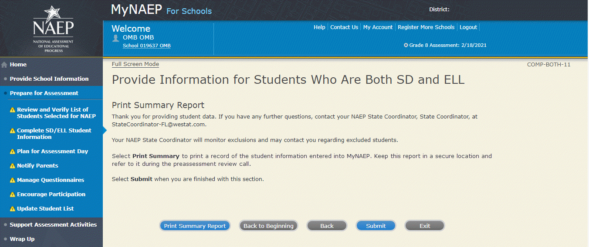Open the School 019637 OMB link
Image resolution: width=589 pixels, height=247 pixels.
(146, 46)
